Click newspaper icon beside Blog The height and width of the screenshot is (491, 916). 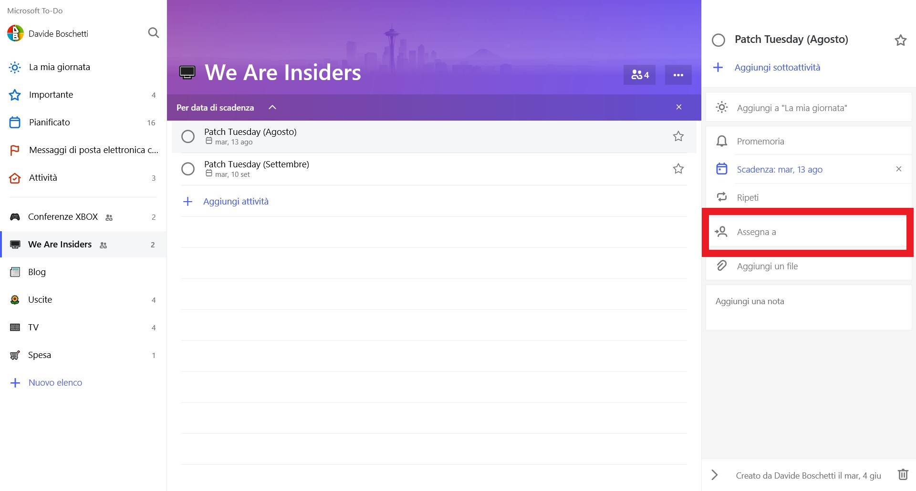point(15,272)
